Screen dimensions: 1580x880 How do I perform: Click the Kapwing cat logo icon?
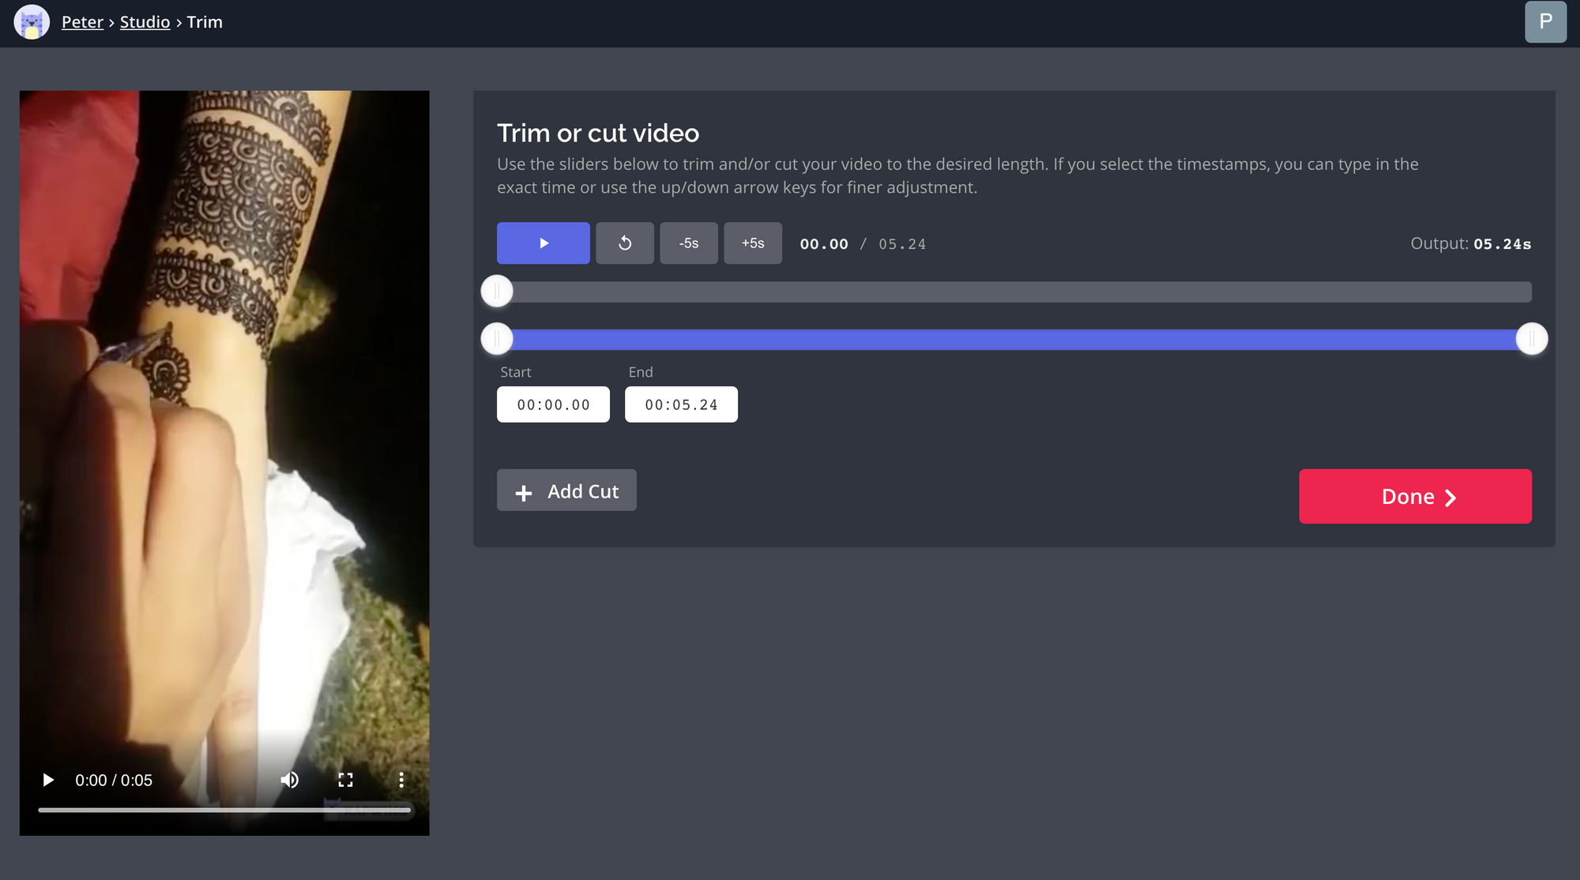tap(32, 22)
